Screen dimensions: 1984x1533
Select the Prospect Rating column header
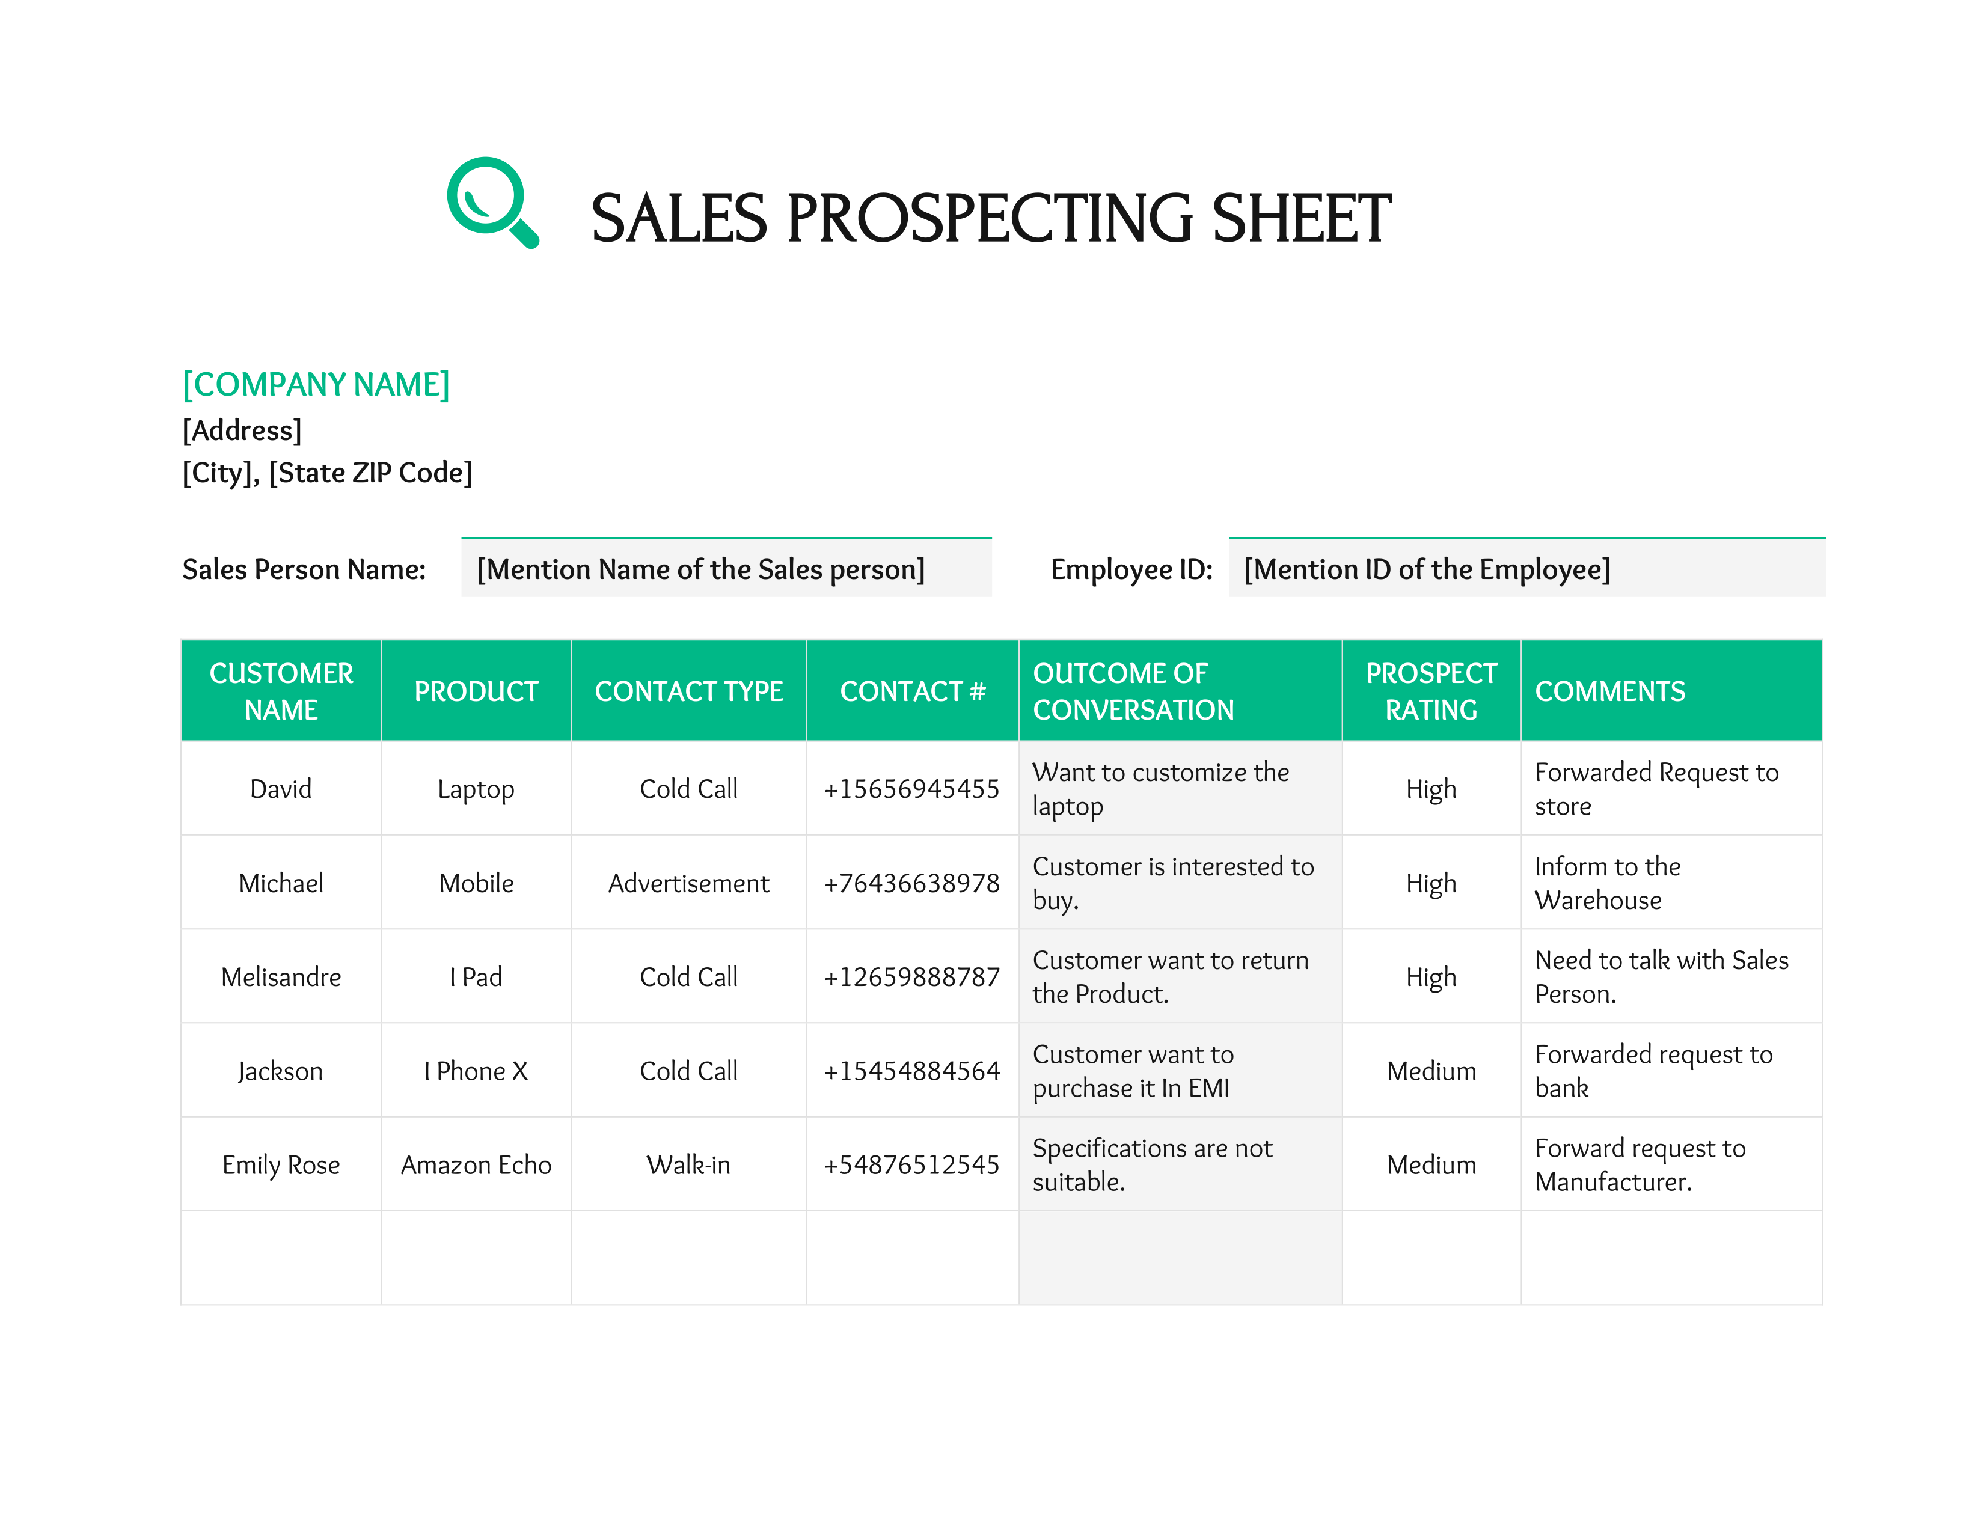point(1431,691)
